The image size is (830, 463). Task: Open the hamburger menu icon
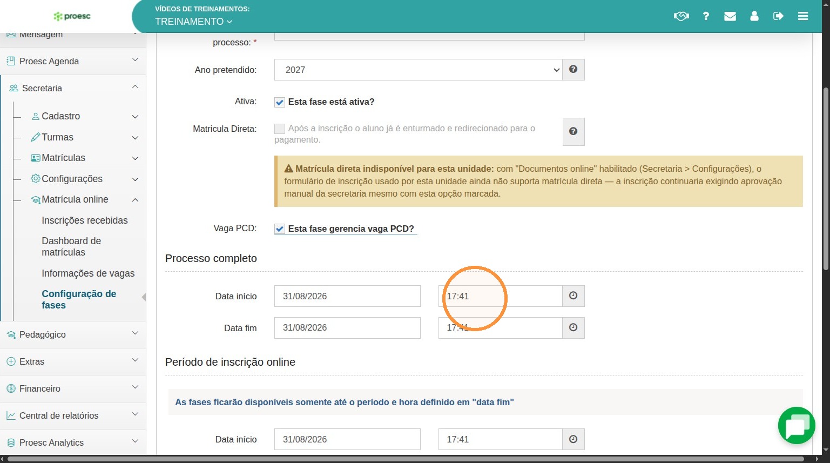coord(803,16)
